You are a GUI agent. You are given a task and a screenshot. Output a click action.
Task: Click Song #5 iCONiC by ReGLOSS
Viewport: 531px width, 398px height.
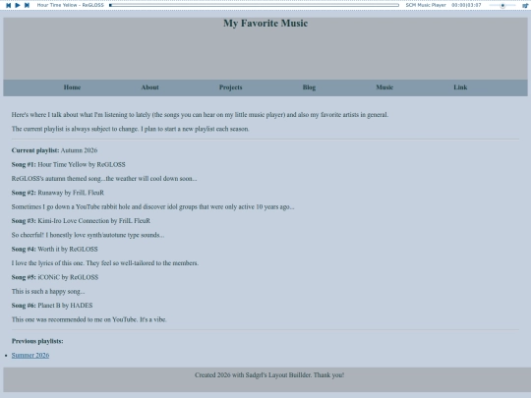point(55,277)
